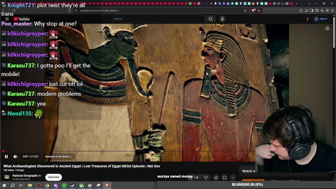Open the Leo AI sparkle icon
The height and width of the screenshot is (189, 336).
322,10
